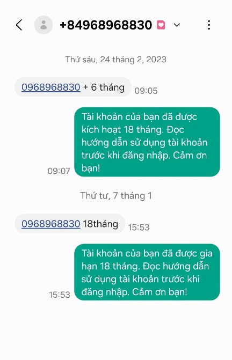Image resolution: width=232 pixels, height=360 pixels.
Task: Open the contact avatar profile picture
Action: pos(44,25)
